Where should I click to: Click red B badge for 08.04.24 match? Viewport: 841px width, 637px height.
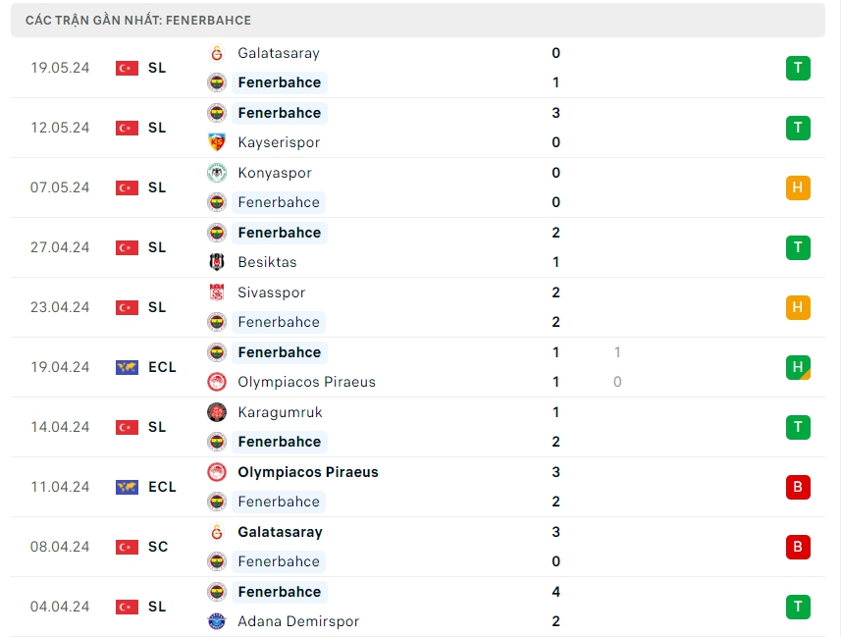[x=798, y=547]
